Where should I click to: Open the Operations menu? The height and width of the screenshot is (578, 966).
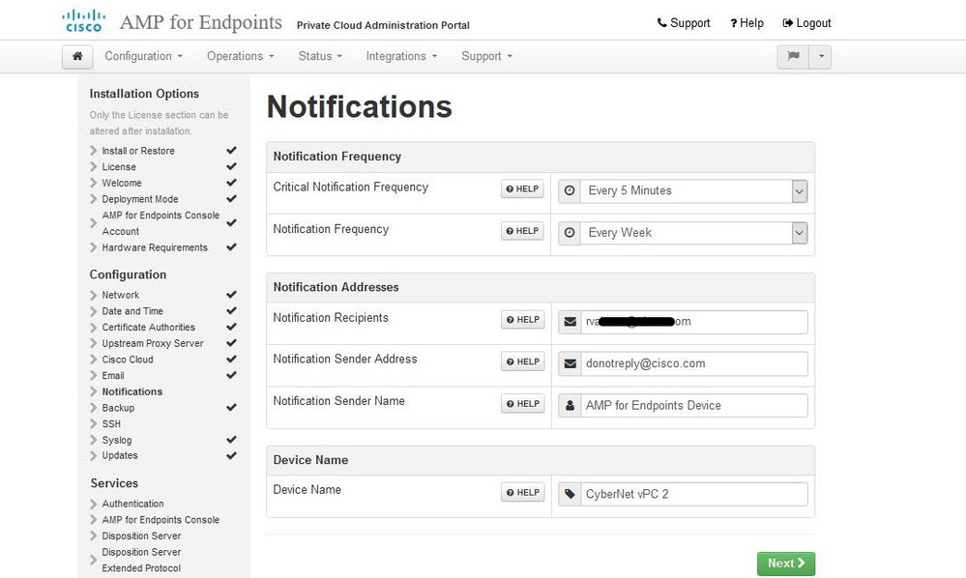coord(240,56)
